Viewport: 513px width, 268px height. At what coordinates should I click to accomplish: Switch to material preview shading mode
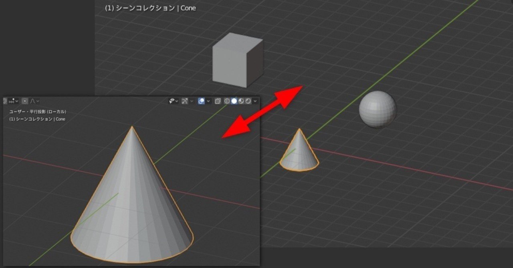241,101
